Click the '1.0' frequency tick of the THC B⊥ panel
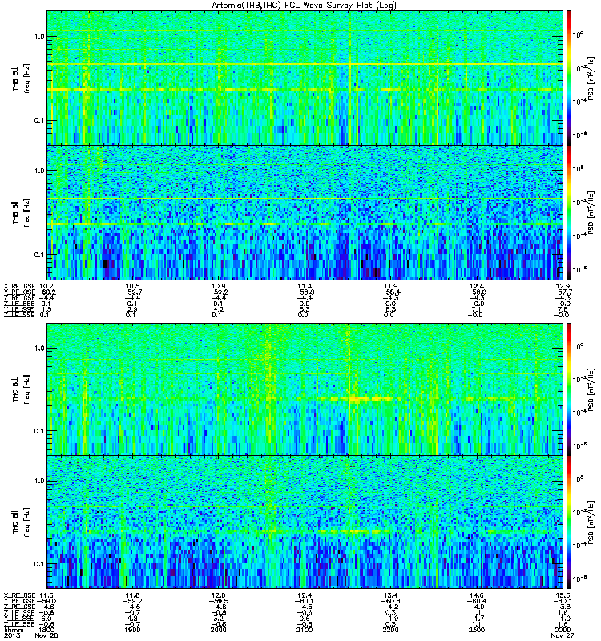 pos(39,349)
